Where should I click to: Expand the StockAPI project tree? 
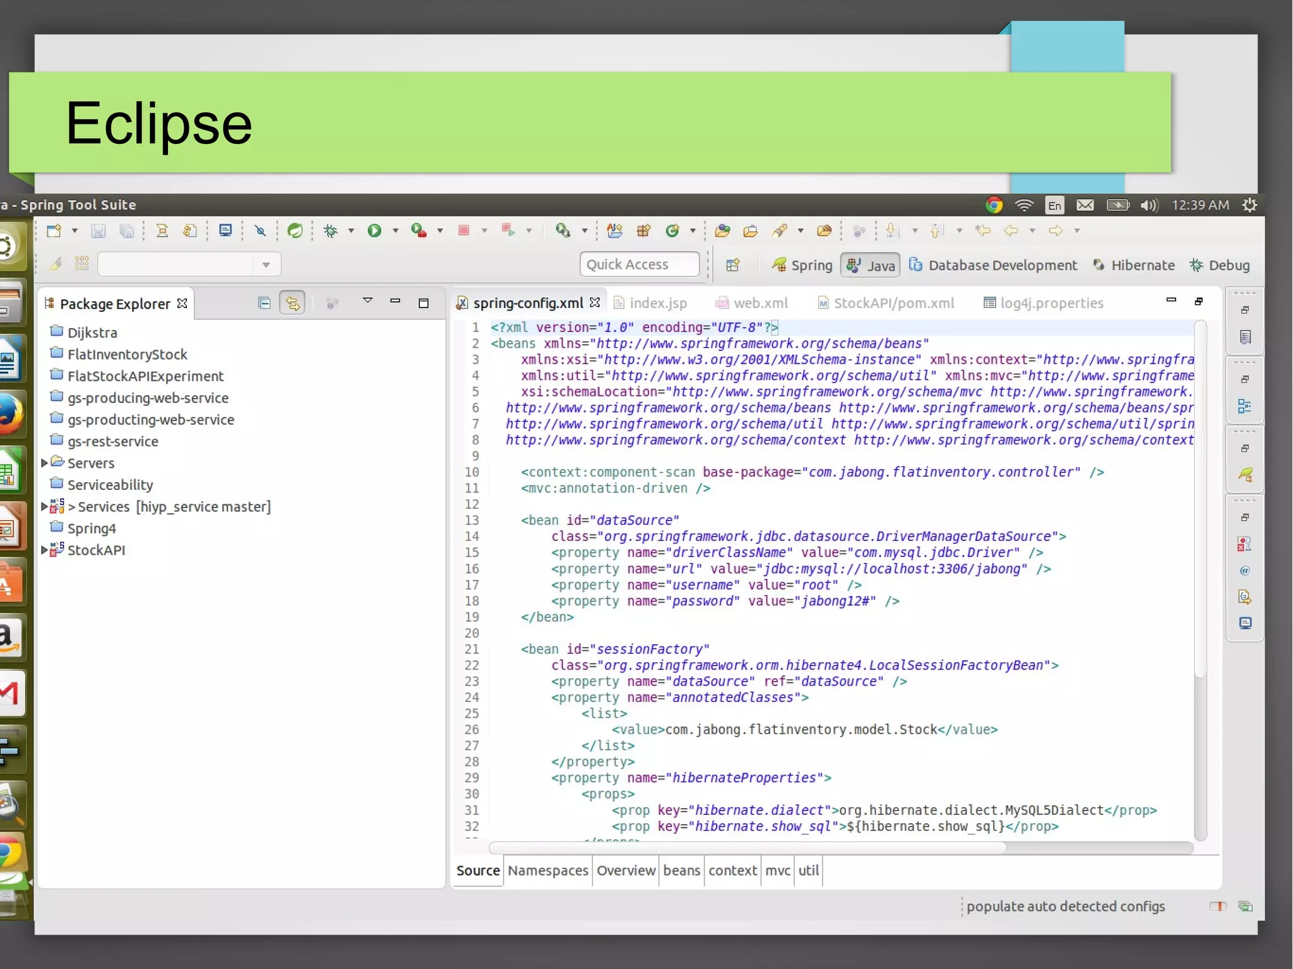[44, 550]
